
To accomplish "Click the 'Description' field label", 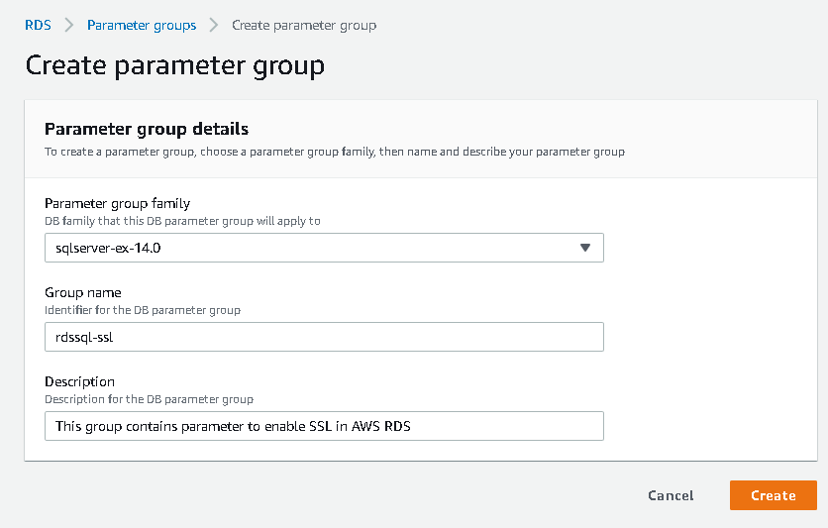I will 79,381.
